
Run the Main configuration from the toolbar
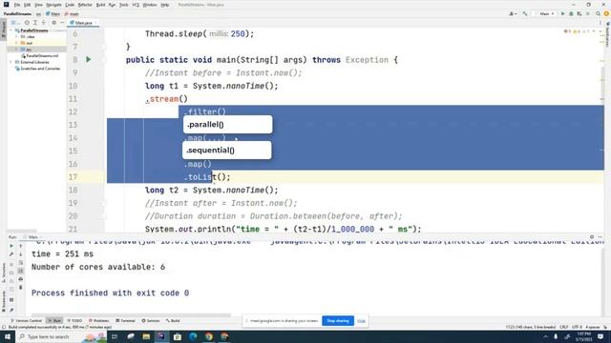tap(562, 13)
